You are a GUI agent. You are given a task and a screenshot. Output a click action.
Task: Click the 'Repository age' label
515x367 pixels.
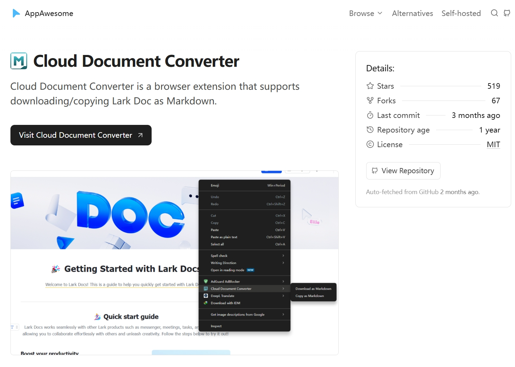coord(403,130)
